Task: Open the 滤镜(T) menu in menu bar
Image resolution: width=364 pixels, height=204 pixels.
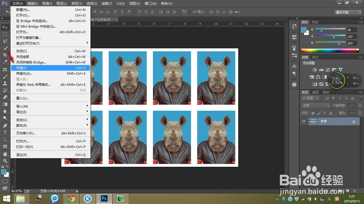Action: click(107, 4)
